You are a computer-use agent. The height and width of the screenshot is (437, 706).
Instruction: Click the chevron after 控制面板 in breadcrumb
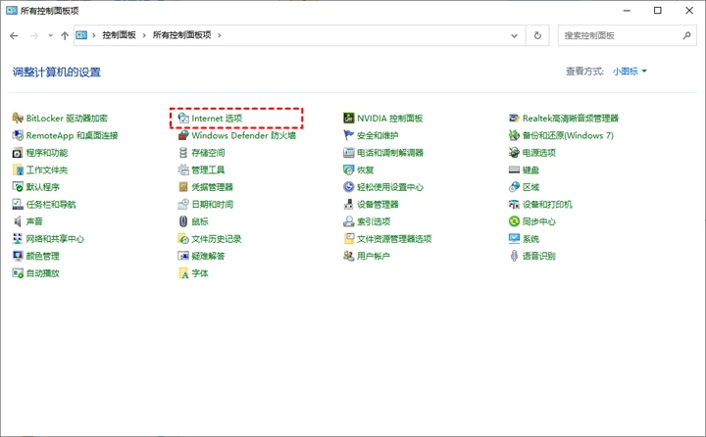click(x=144, y=35)
